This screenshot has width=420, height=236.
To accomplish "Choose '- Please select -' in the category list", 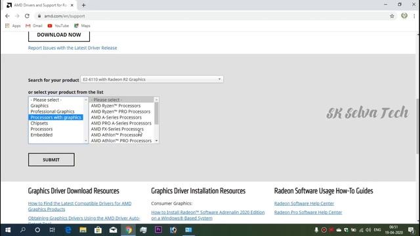I will pyautogui.click(x=46, y=100).
